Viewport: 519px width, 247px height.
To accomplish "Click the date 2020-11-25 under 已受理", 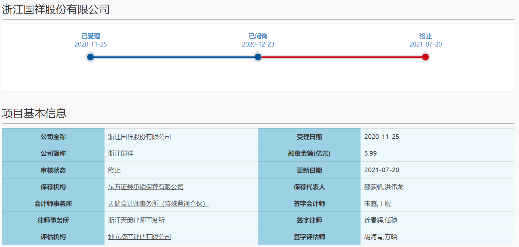I will (91, 45).
